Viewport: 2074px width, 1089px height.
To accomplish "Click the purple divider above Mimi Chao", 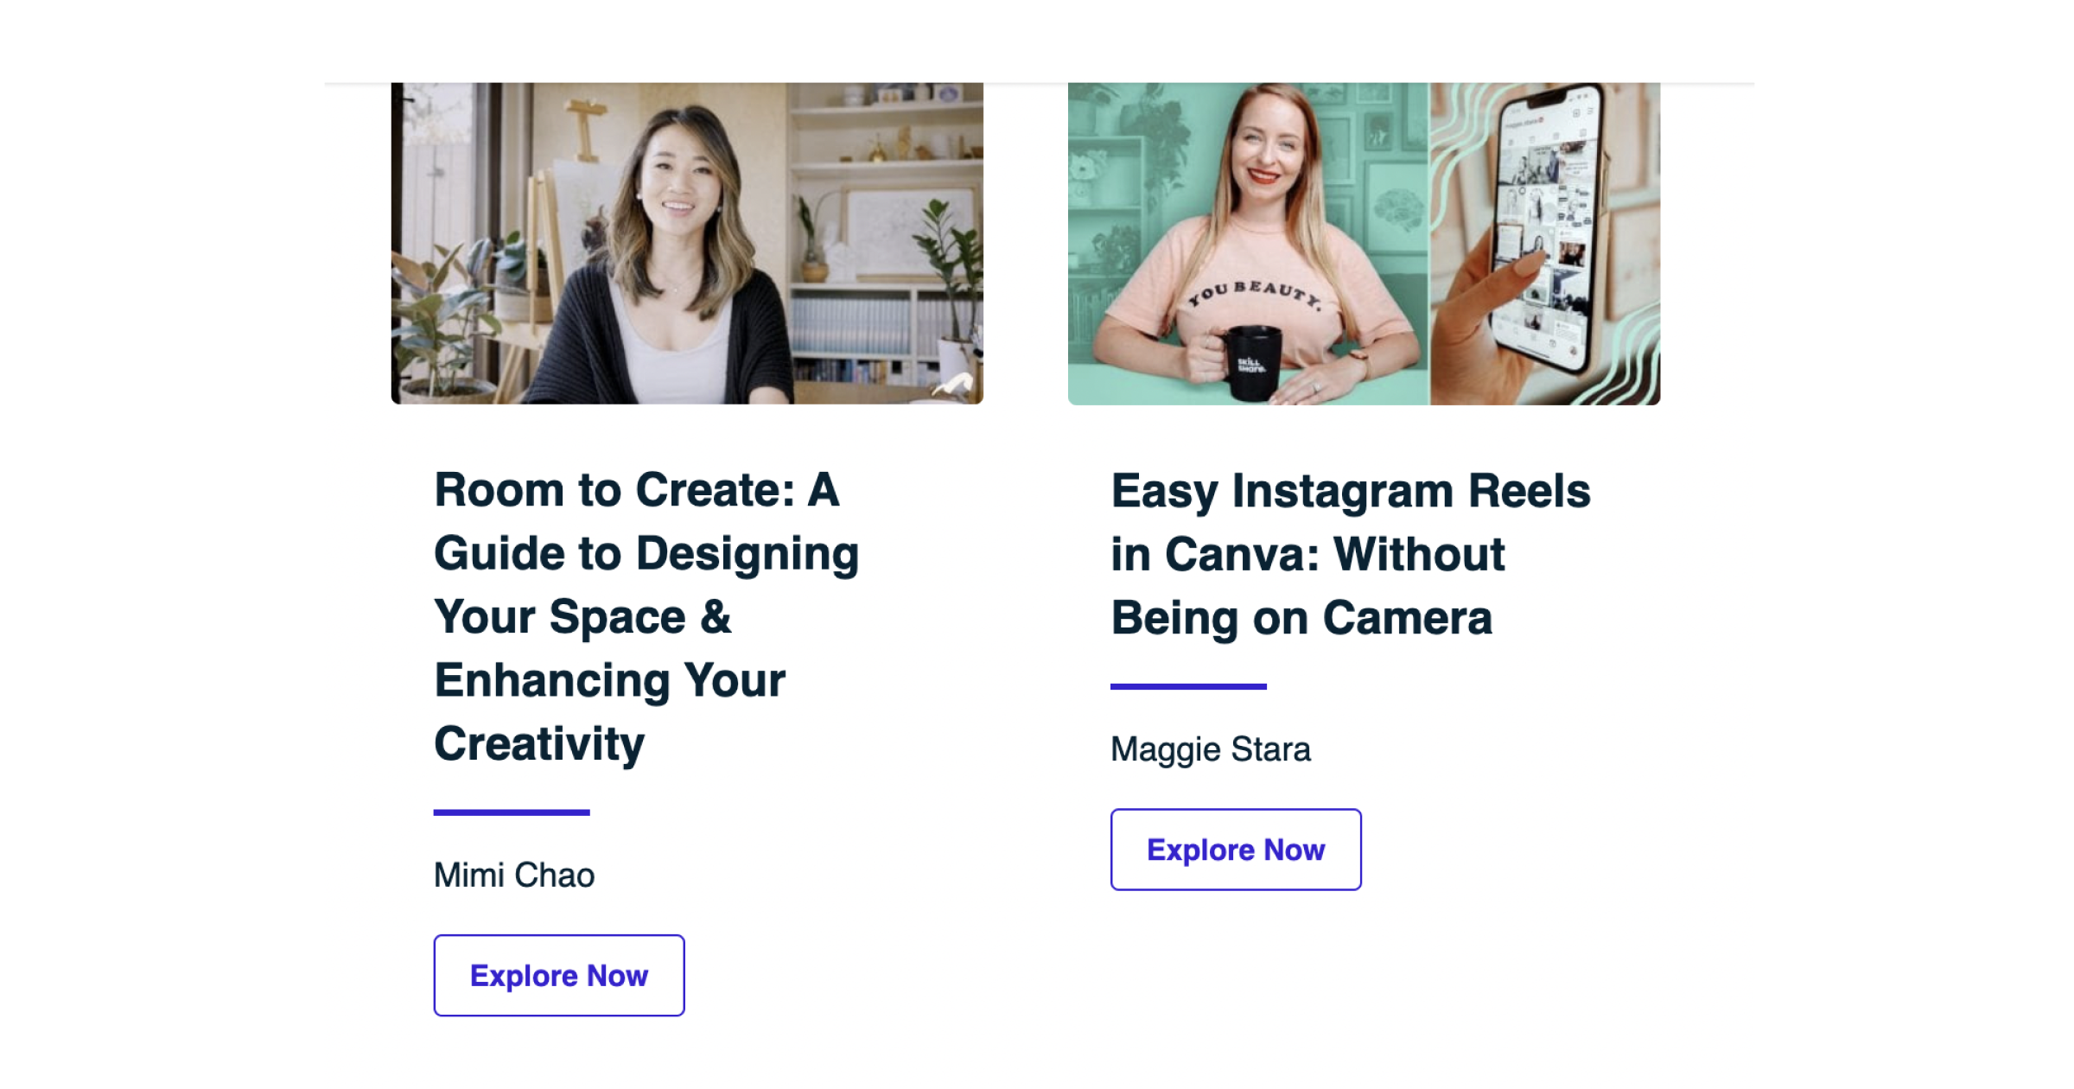I will pyautogui.click(x=512, y=812).
